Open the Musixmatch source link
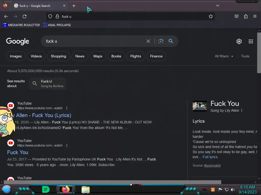The width and height of the screenshot is (261, 195). tap(212, 166)
